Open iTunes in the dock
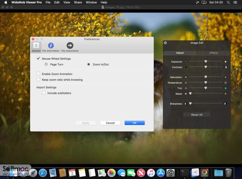The width and height of the screenshot is (242, 179). pos(151,173)
